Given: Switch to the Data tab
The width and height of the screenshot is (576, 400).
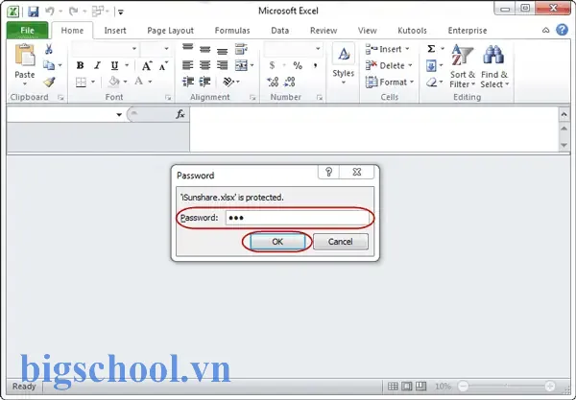Looking at the screenshot, I should pyautogui.click(x=280, y=31).
